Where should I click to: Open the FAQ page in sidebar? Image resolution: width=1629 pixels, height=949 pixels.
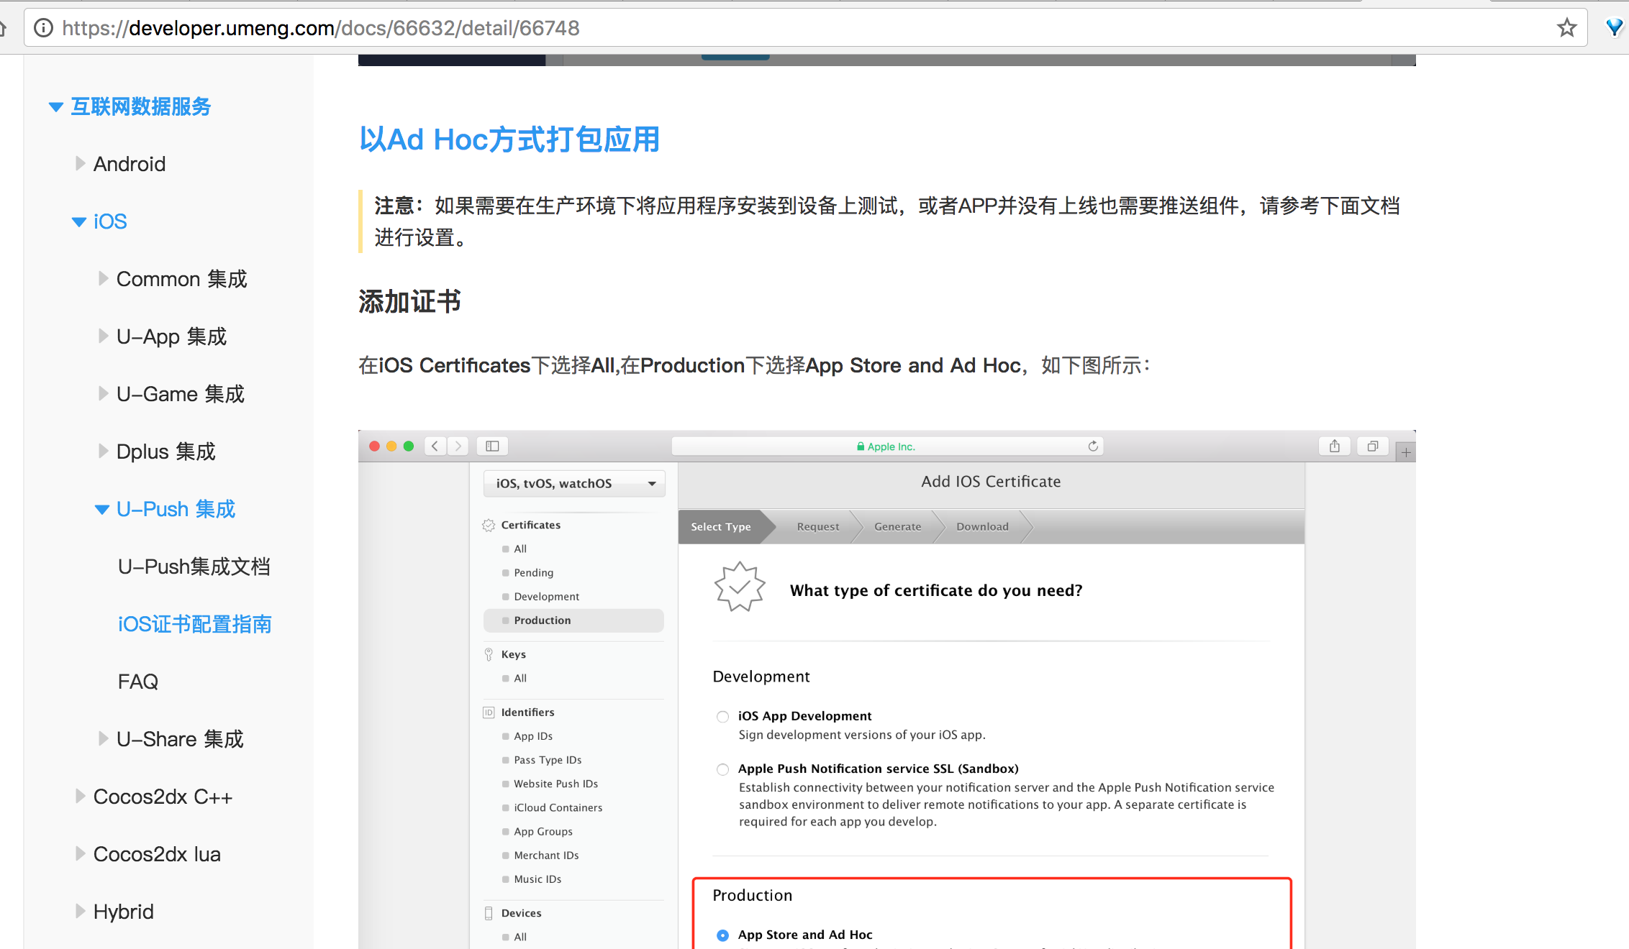137,682
